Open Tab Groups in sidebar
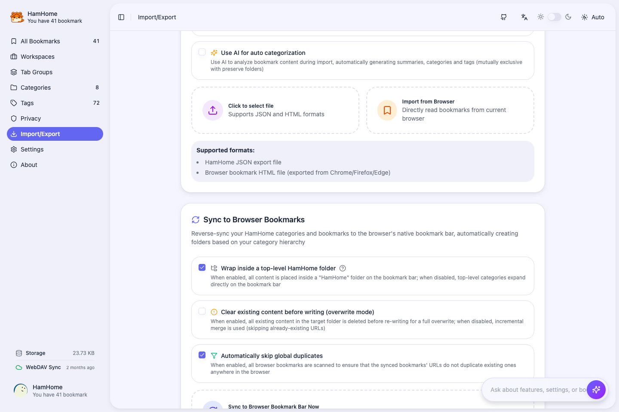The image size is (619, 412). [55, 72]
